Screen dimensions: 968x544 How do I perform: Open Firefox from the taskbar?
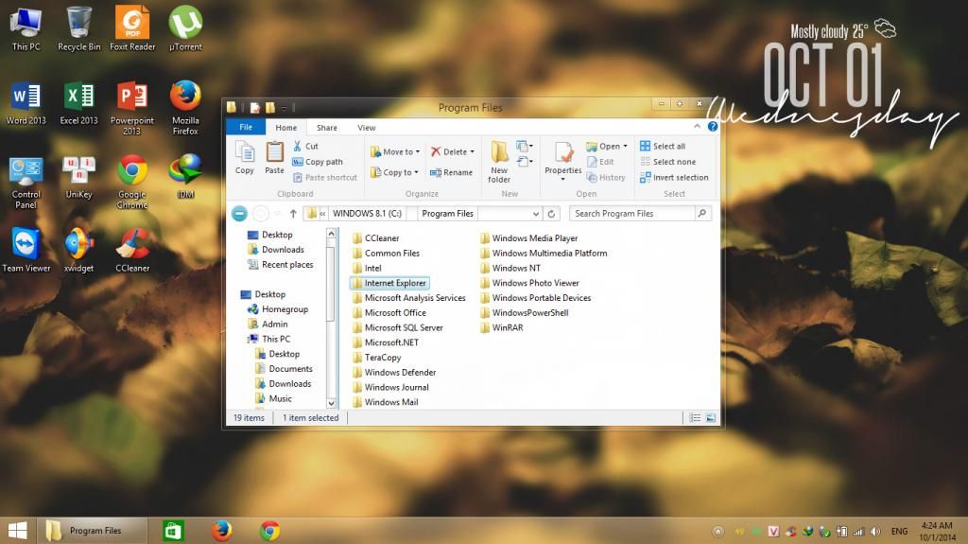click(x=221, y=531)
